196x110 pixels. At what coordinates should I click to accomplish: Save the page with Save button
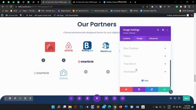click(186, 98)
